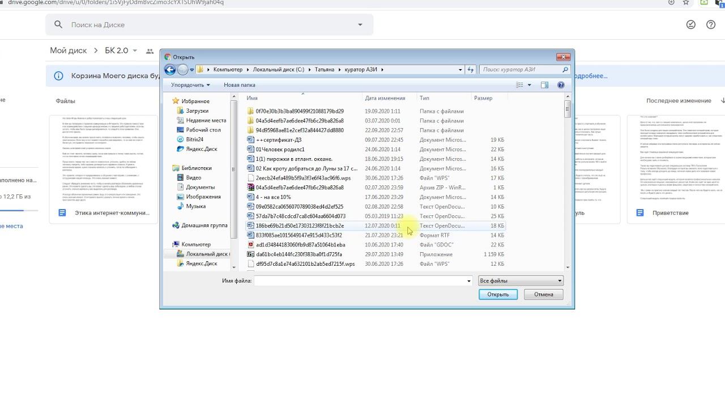Click the Домашняя группа icon in the sidebar
This screenshot has height=408, width=725.
[x=176, y=225]
